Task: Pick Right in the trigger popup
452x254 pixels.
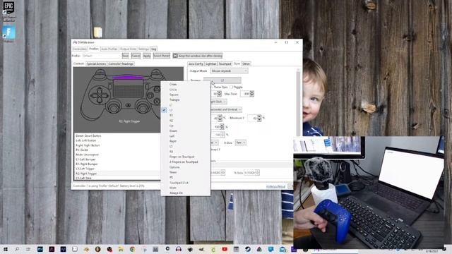Action: tap(185, 141)
